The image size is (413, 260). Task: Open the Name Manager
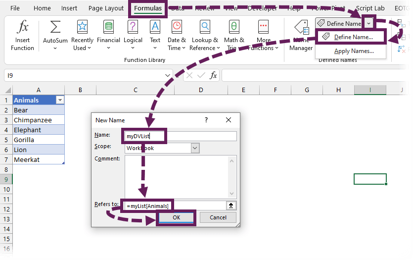tap(301, 36)
